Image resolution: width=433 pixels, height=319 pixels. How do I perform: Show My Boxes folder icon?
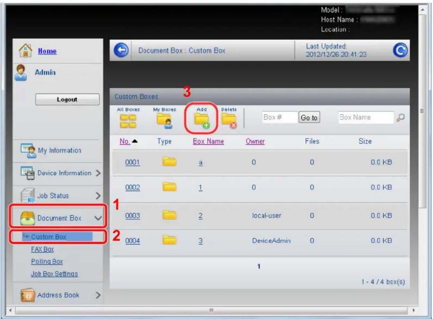(165, 121)
